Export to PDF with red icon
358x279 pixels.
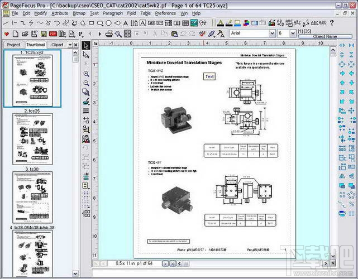[52, 34]
